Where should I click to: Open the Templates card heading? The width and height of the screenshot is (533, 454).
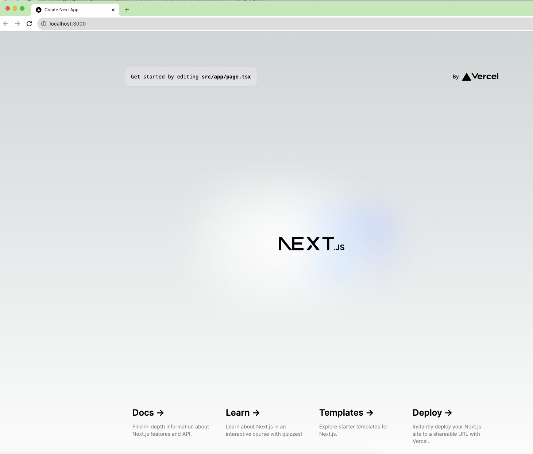pyautogui.click(x=346, y=413)
